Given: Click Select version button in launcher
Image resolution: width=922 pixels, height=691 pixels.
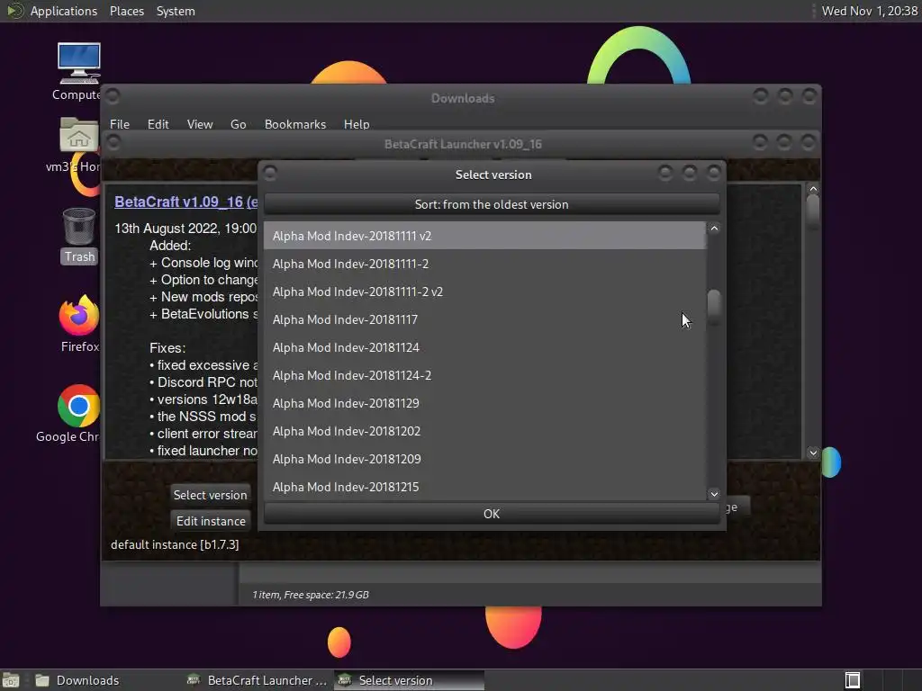Looking at the screenshot, I should [x=210, y=495].
